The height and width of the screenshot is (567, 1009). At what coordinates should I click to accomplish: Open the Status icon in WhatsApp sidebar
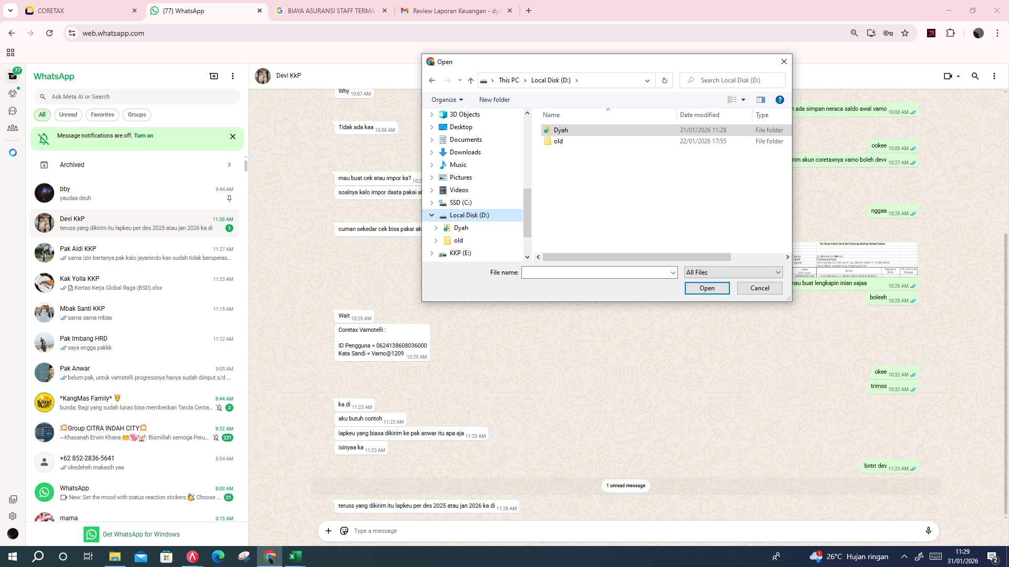(x=13, y=93)
